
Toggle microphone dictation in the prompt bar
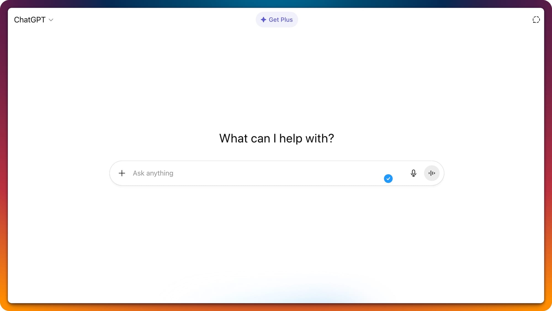[x=413, y=173]
